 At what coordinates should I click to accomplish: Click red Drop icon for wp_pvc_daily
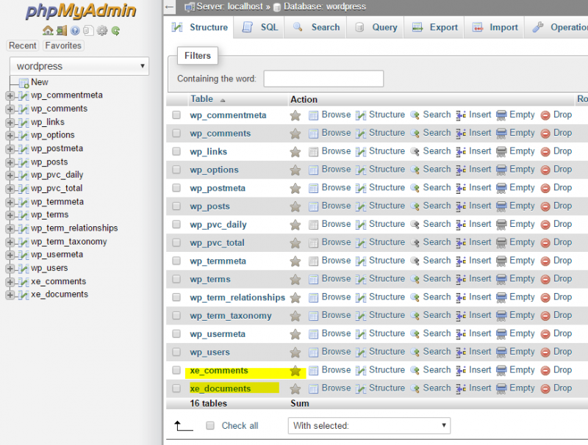(545, 225)
